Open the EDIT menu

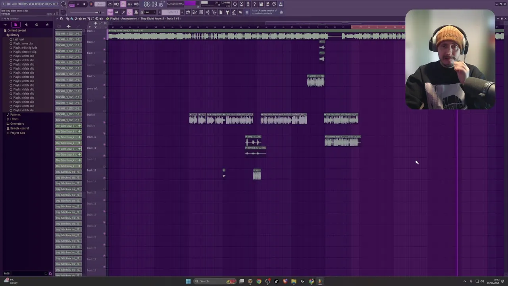click(9, 4)
